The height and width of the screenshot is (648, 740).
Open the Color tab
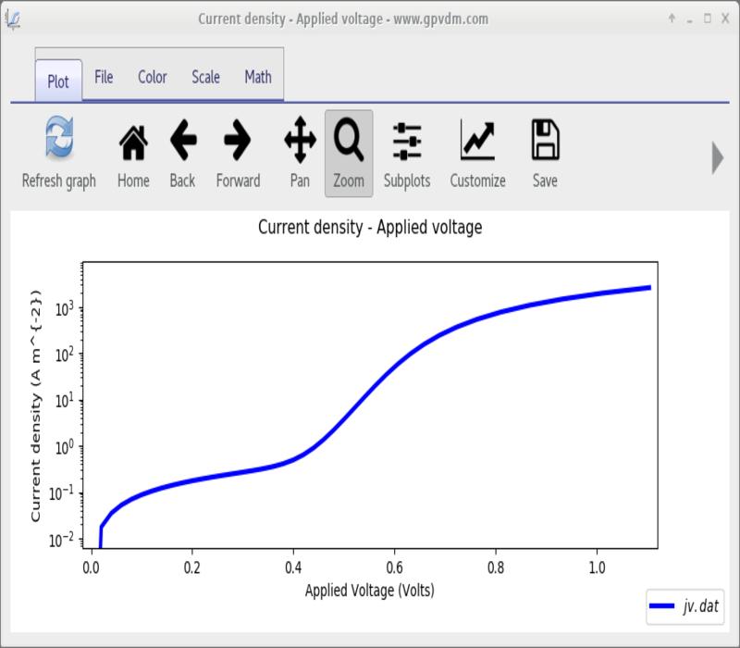(153, 77)
